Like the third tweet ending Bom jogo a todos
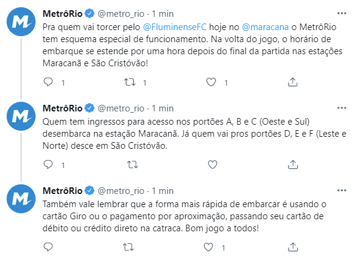356x259 pixels. point(208,247)
